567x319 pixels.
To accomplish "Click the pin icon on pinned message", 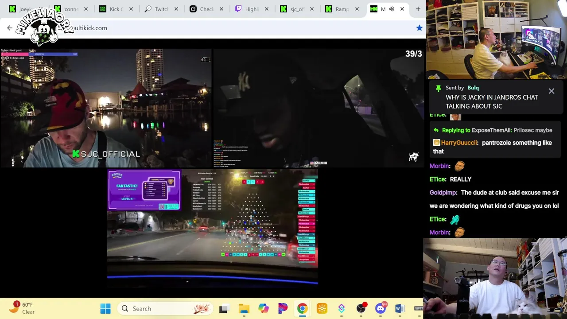I will click(438, 88).
